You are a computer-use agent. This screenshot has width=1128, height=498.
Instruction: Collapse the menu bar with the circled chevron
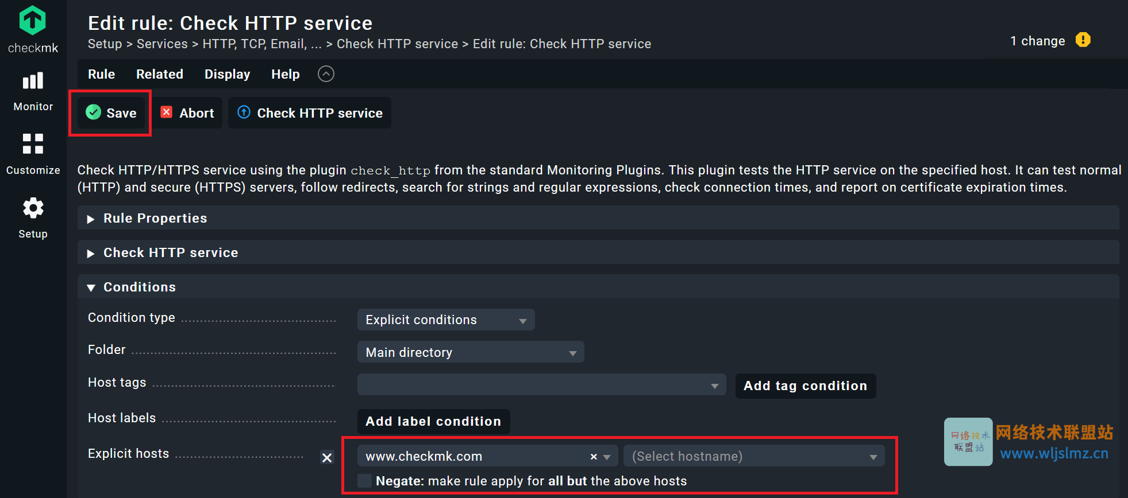326,74
